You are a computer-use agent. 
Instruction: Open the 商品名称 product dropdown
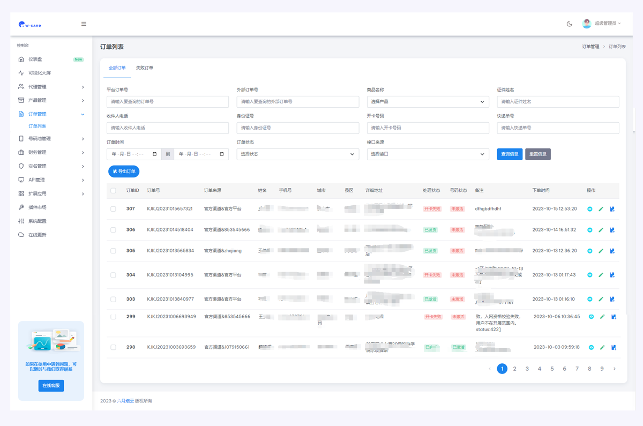point(428,102)
